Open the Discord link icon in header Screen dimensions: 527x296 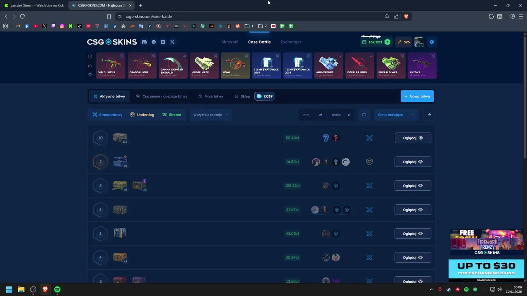pyautogui.click(x=144, y=42)
